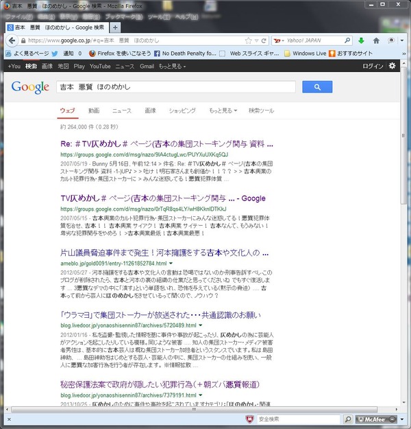The image size is (411, 429).
Task: Click the McAfee secure search magnifier button
Action: [x=348, y=419]
